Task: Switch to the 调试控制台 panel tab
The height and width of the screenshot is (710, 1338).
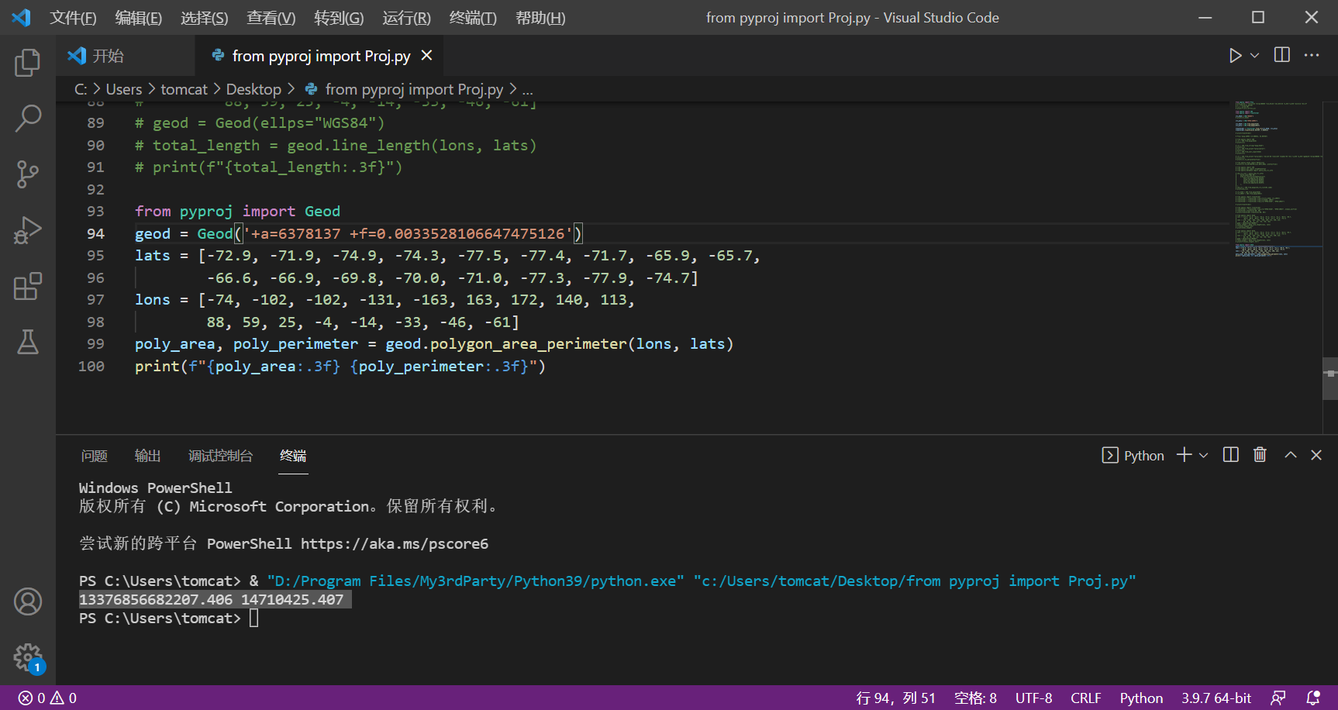Action: pos(221,456)
